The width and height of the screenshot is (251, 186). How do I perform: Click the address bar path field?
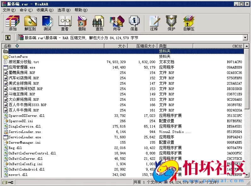[x=130, y=38]
